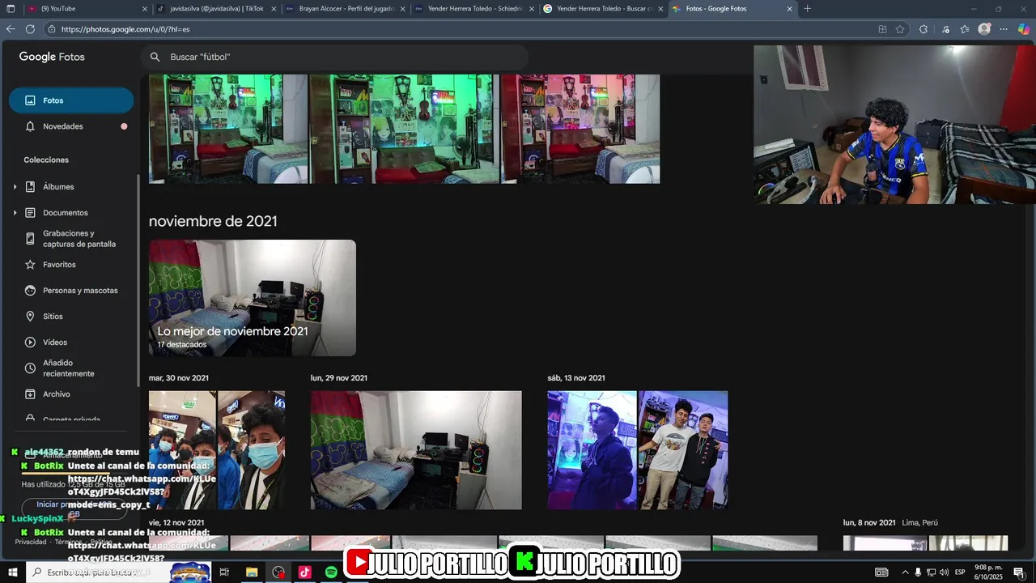The width and height of the screenshot is (1036, 583).
Task: Open Personas y mascotas
Action: (80, 291)
